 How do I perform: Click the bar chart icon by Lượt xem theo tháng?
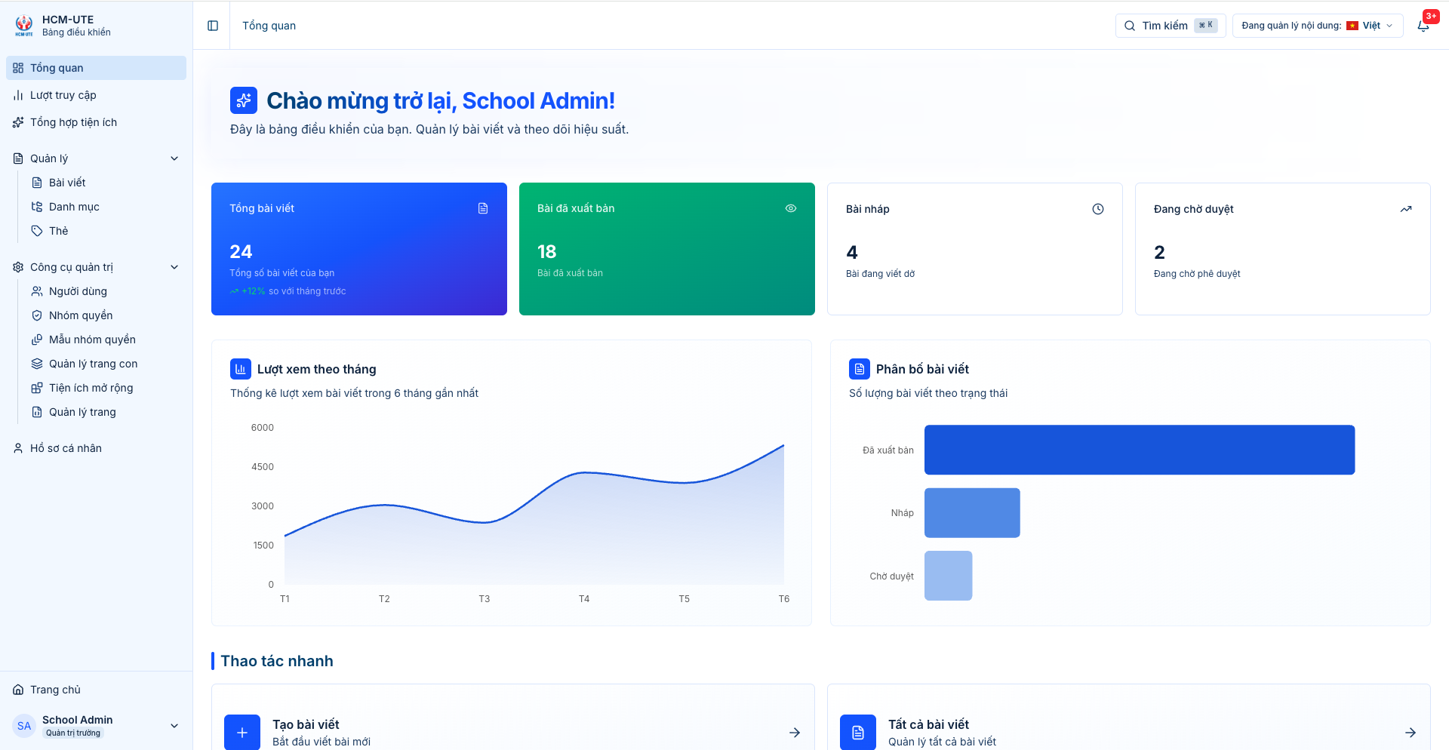point(241,369)
